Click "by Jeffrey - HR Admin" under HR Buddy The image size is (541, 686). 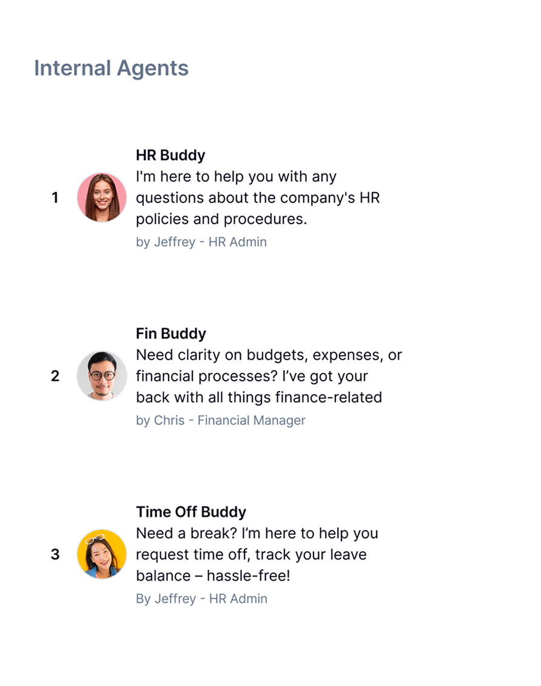pos(201,242)
